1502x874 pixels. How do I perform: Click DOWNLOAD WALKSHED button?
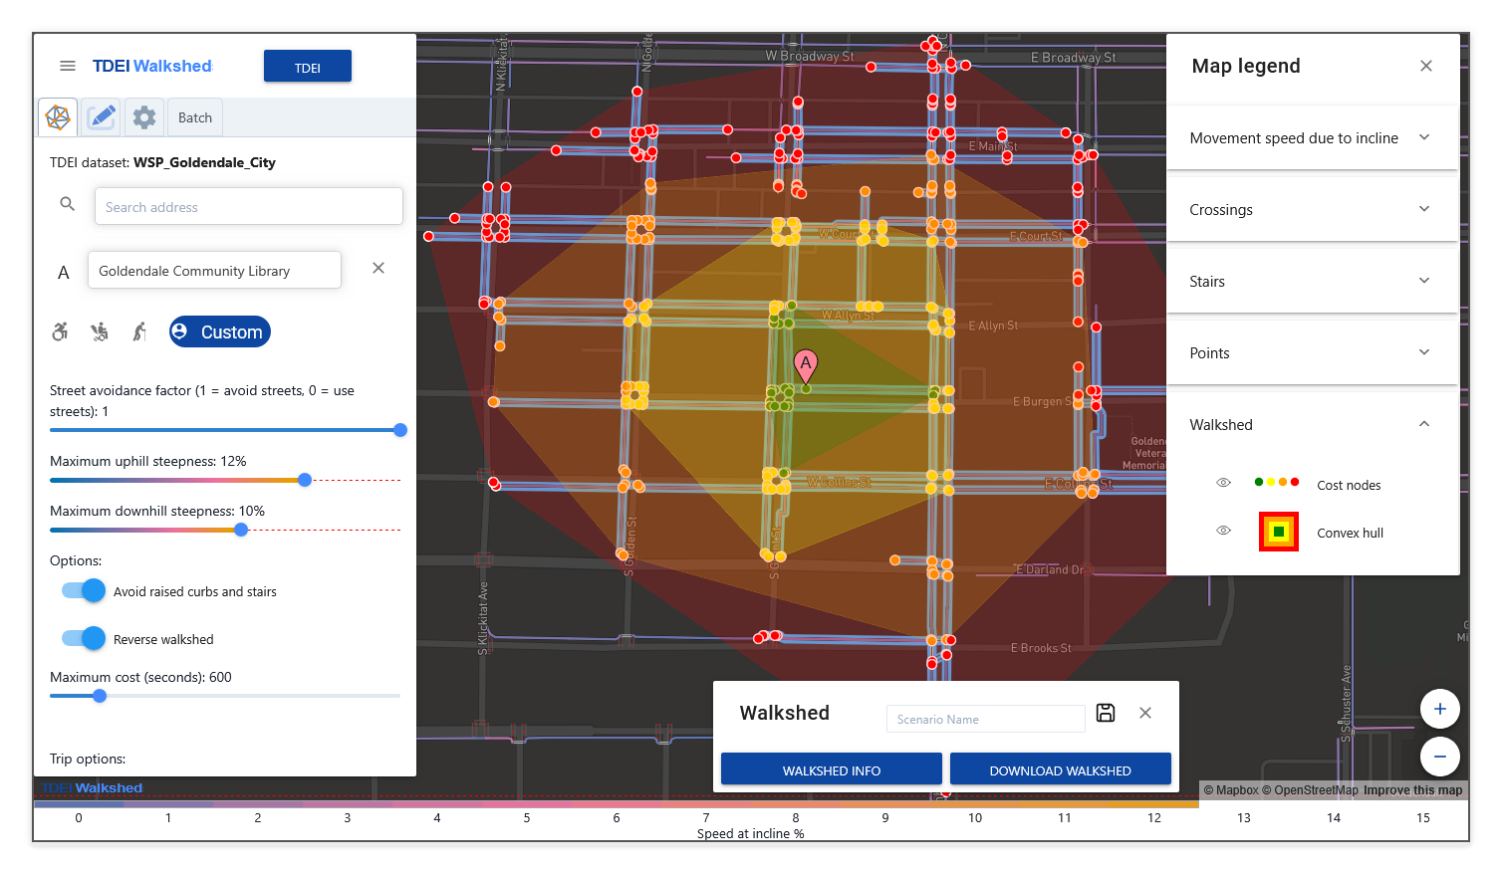click(1060, 768)
